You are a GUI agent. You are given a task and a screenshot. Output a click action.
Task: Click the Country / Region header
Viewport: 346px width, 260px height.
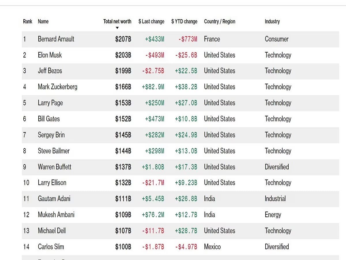point(219,21)
